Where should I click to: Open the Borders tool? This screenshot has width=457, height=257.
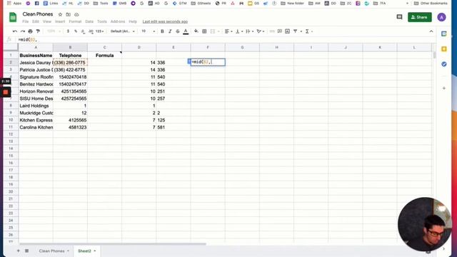click(204, 31)
